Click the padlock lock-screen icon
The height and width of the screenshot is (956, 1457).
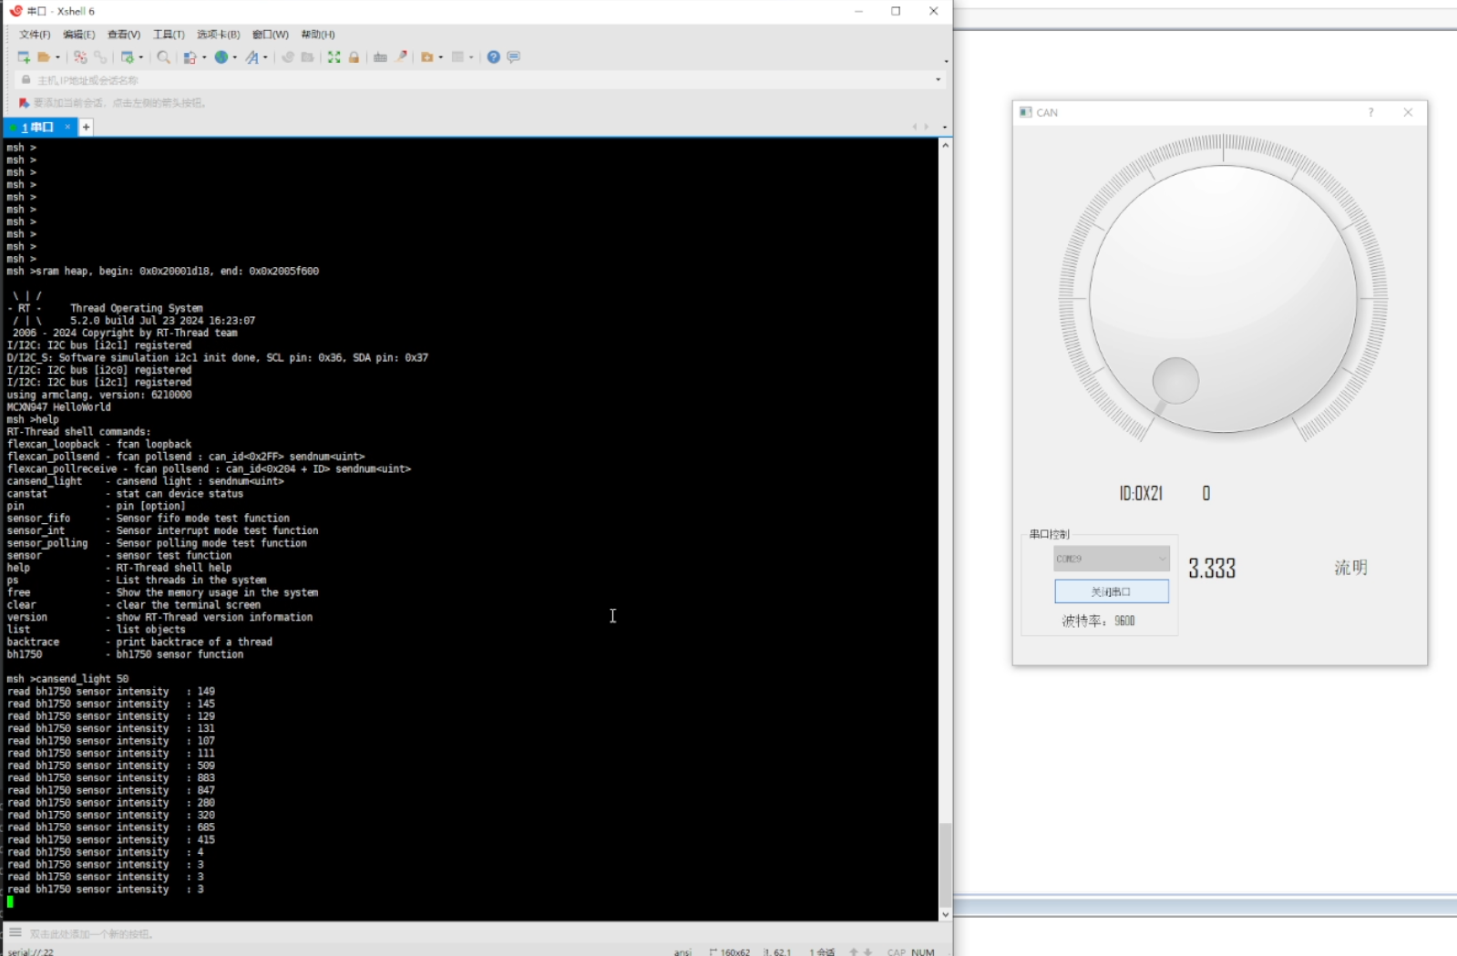(x=354, y=57)
